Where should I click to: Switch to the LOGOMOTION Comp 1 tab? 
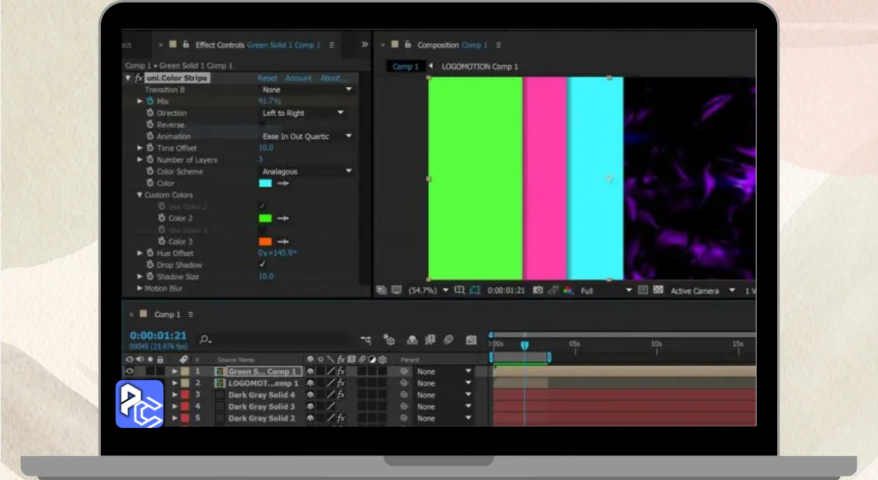[479, 67]
